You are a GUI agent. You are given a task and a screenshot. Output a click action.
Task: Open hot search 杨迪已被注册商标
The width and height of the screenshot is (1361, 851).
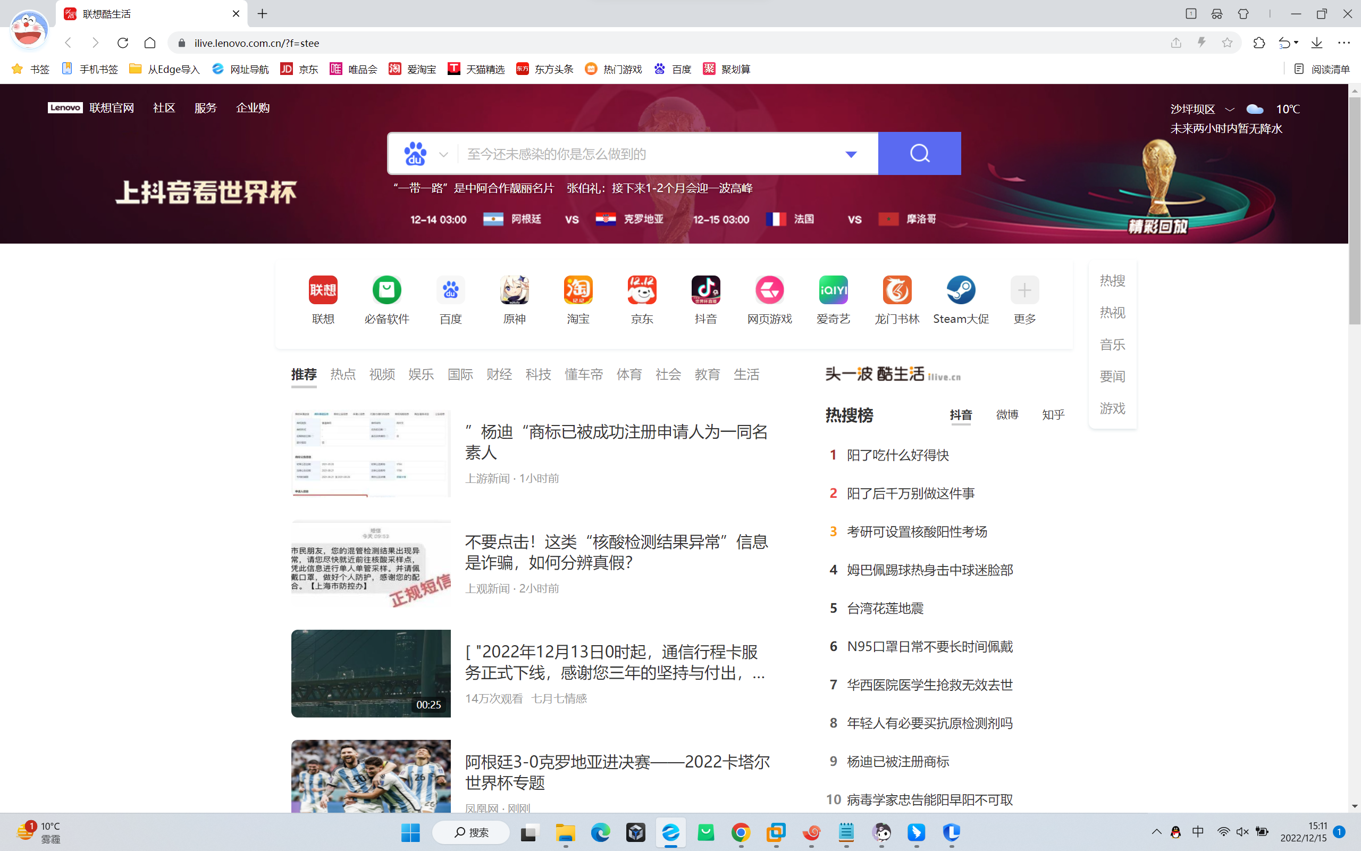coord(897,762)
